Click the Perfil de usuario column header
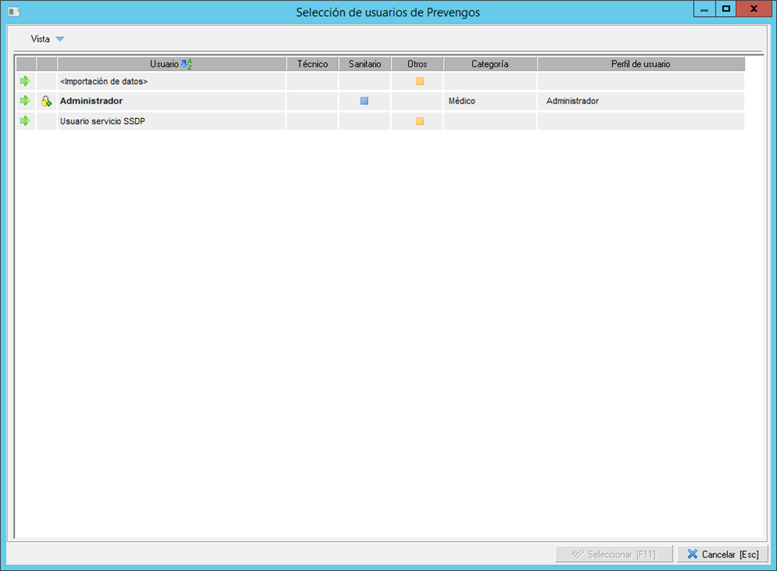 coord(640,64)
